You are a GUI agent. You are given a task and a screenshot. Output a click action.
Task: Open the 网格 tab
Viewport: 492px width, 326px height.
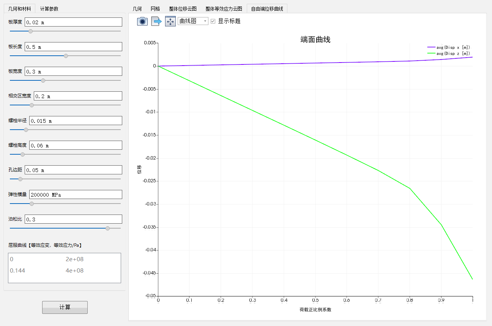[155, 9]
